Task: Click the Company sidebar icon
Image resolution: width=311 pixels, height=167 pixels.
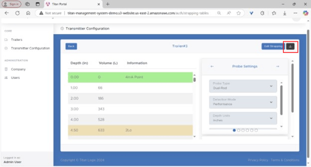Action: 6,69
